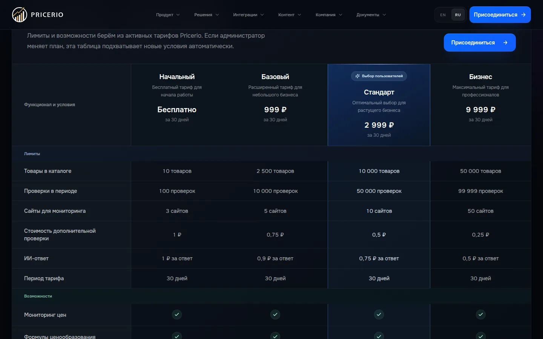Image resolution: width=543 pixels, height=339 pixels.
Task: Open the Компания dropdown menu
Action: tap(329, 15)
